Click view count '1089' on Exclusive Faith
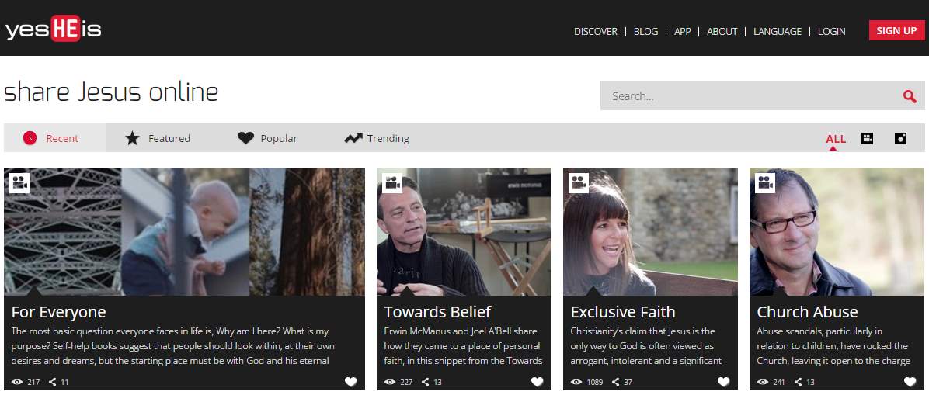 pyautogui.click(x=595, y=383)
